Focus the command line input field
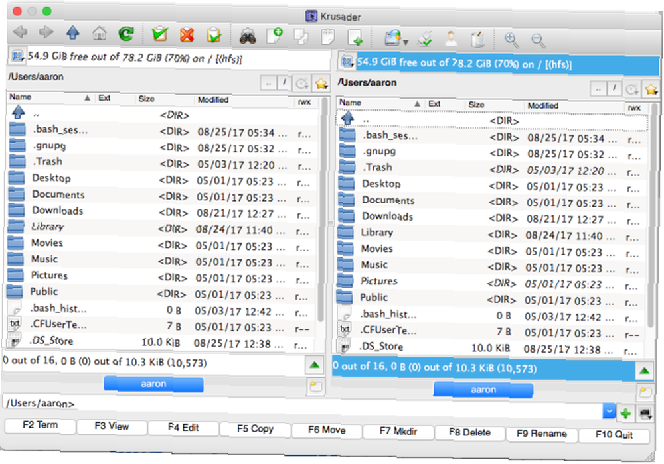Screen dimensions: 664x464 [339, 408]
